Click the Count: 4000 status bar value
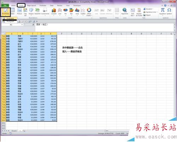Screen dimensions: 177x142 pyautogui.click(x=120, y=134)
